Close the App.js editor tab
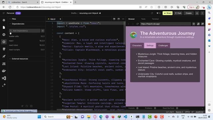The width and height of the screenshot is (213, 120). pos(60,19)
